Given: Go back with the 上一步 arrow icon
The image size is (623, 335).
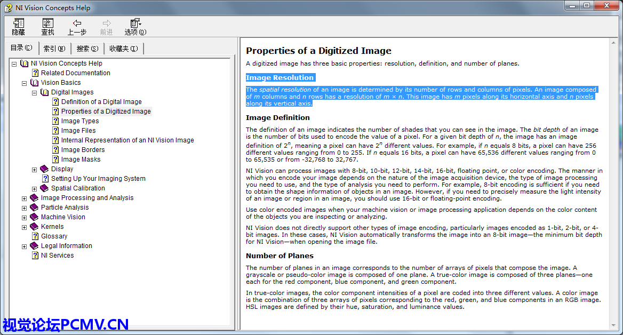Looking at the screenshot, I should 77,23.
